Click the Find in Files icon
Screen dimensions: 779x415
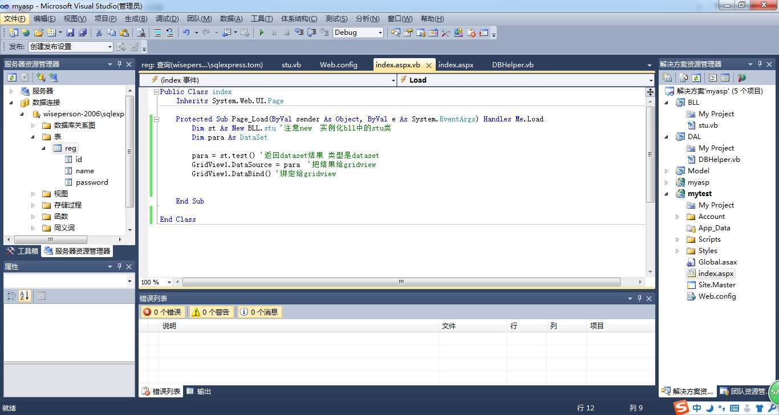point(141,32)
